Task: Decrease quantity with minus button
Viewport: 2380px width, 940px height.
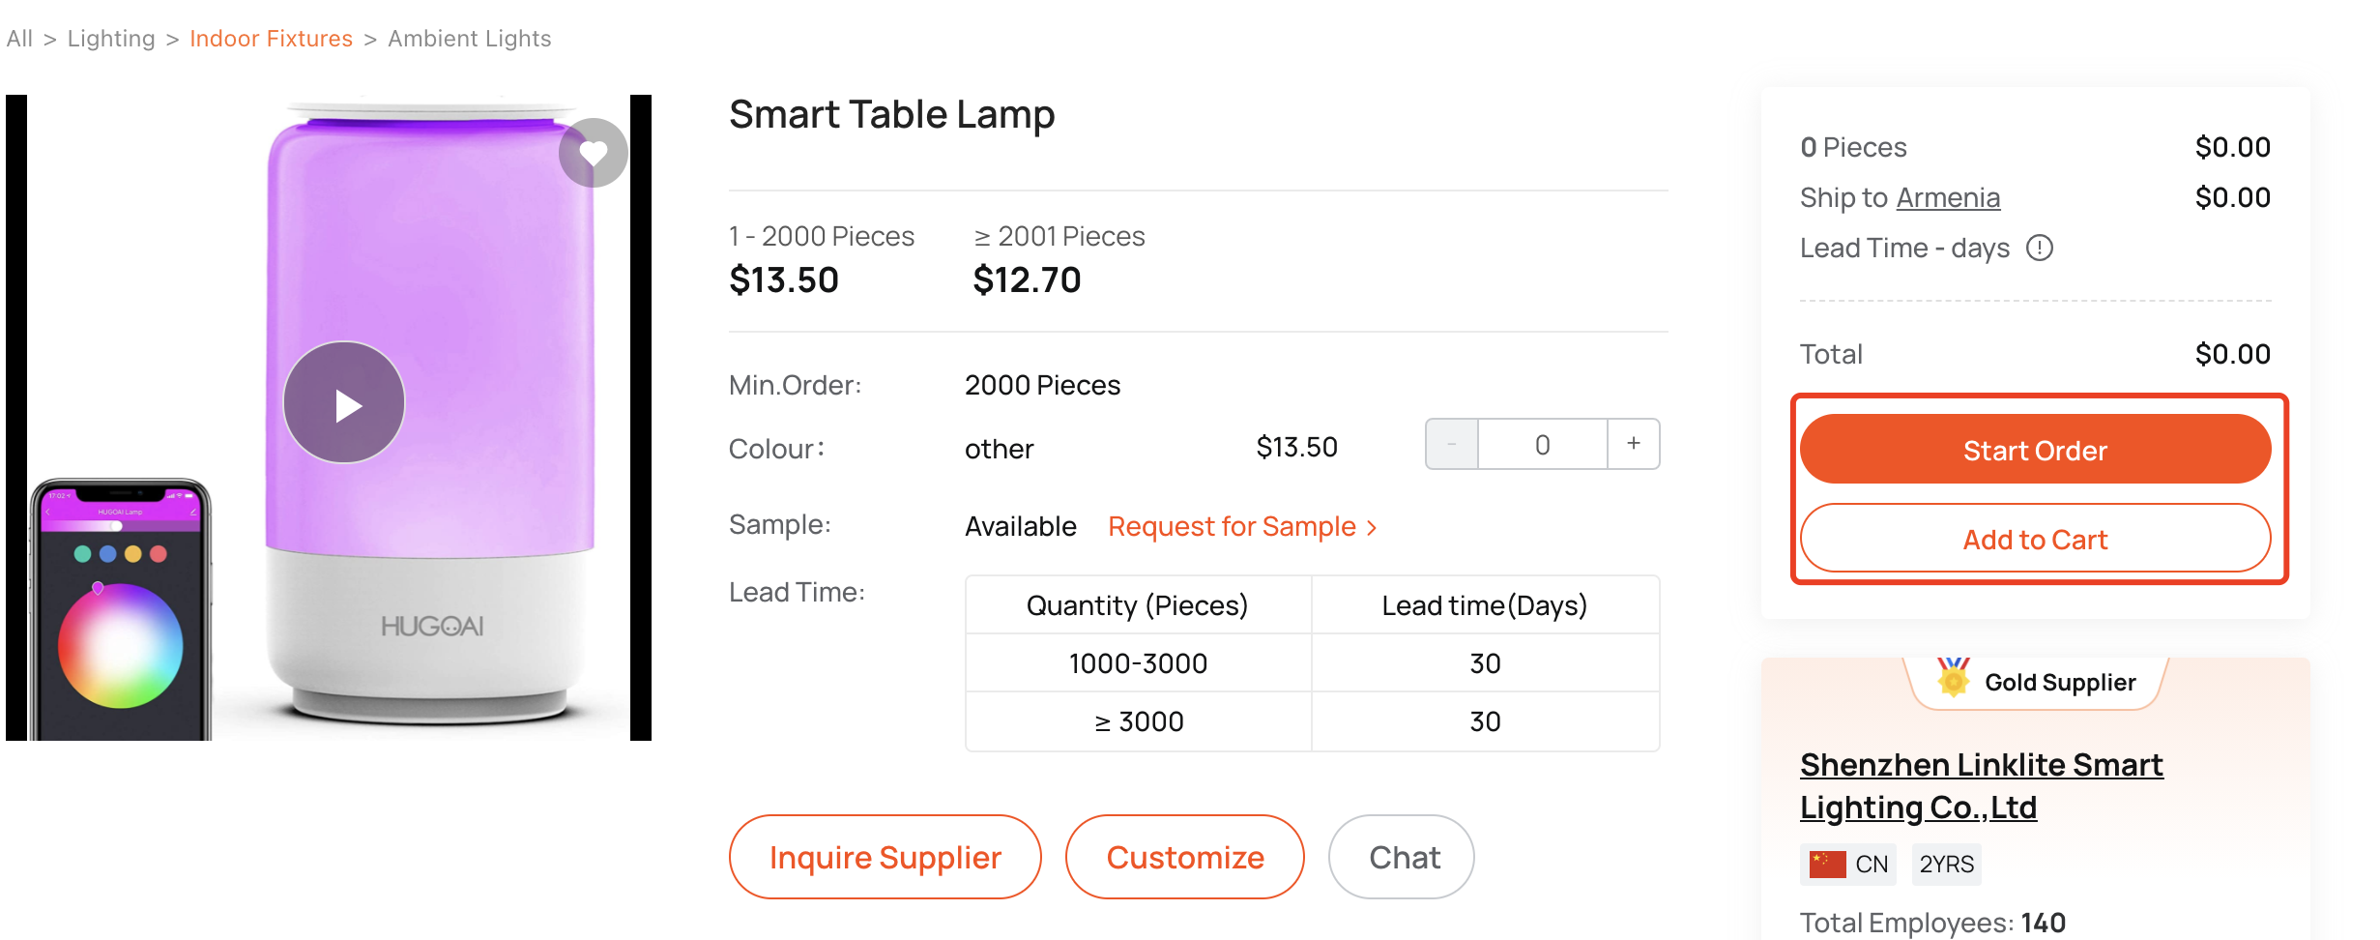Action: pos(1452,444)
